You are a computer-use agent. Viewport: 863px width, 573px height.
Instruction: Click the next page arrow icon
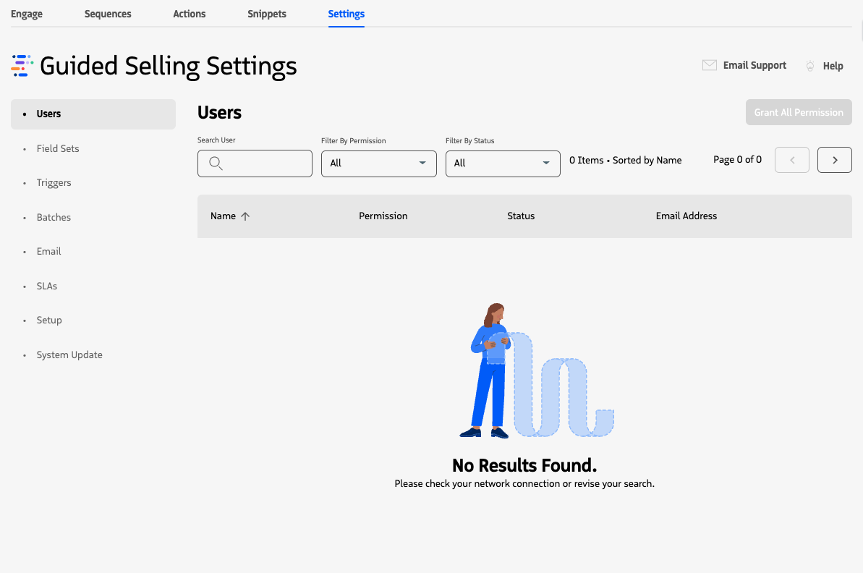point(834,159)
